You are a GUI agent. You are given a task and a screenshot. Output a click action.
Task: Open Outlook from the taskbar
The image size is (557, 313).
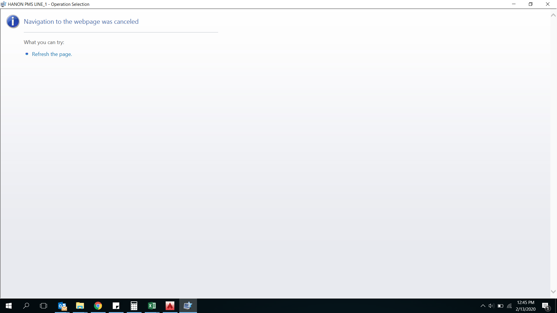pyautogui.click(x=62, y=306)
